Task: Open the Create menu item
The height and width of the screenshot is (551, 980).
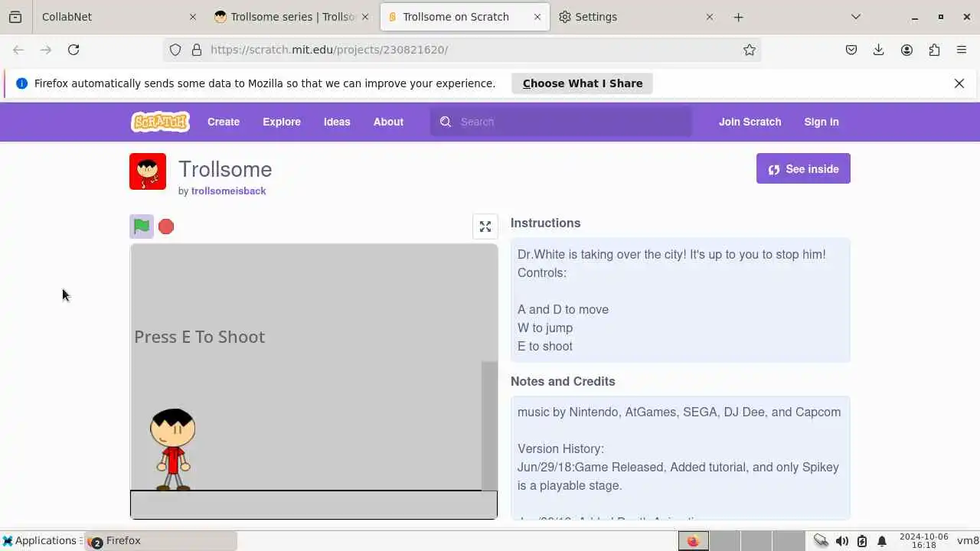Action: click(224, 122)
